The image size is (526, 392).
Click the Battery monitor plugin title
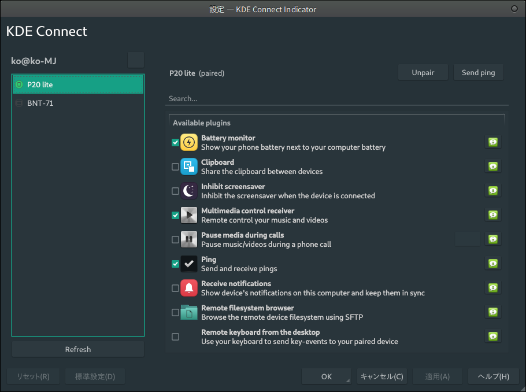pyautogui.click(x=228, y=138)
